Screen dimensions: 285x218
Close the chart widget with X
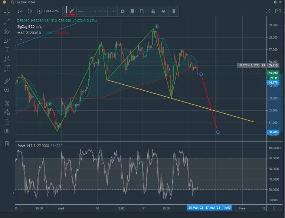tap(281, 2)
